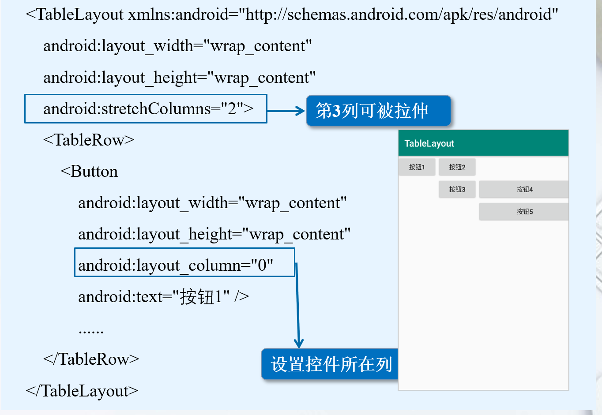
Task: Click the android:stretchColumns="2" code line
Action: 148,108
